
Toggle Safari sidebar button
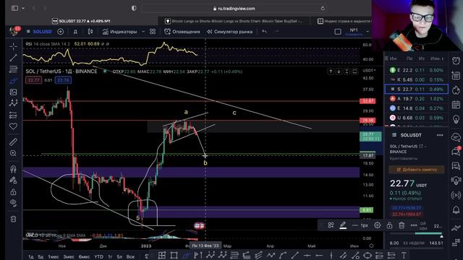click(14, 8)
